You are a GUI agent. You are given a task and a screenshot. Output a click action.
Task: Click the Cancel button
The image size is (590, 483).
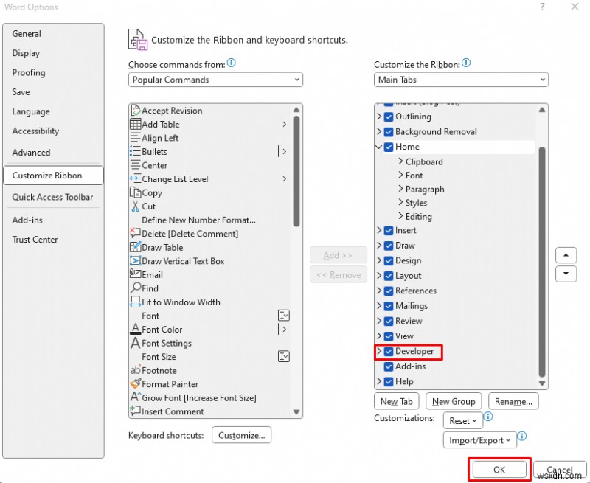coord(560,470)
